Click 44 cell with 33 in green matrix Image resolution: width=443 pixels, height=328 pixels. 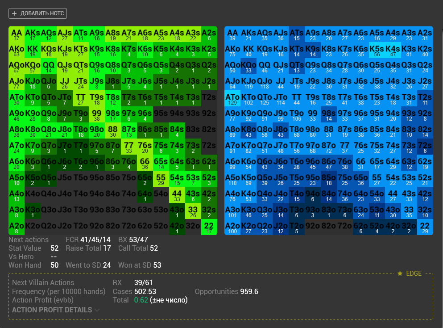pyautogui.click(x=177, y=195)
